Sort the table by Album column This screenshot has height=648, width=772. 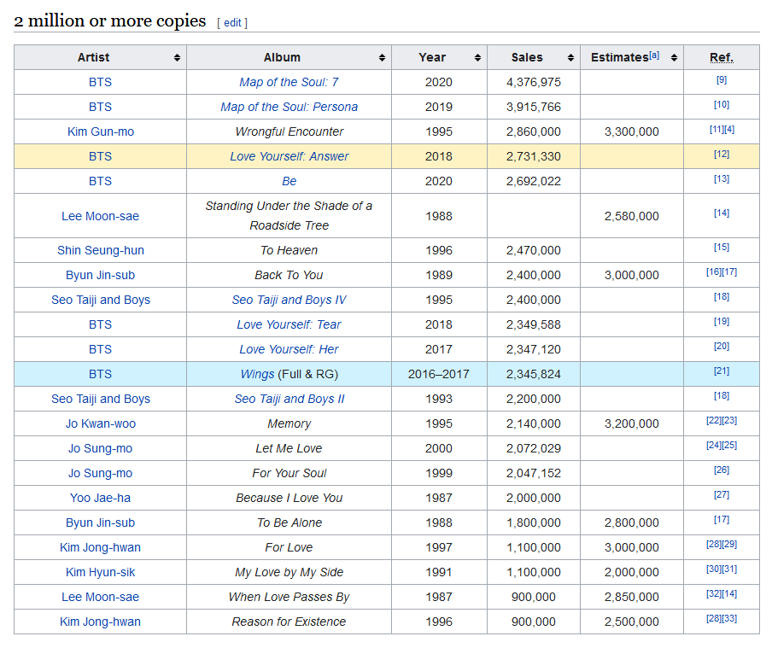pyautogui.click(x=382, y=57)
